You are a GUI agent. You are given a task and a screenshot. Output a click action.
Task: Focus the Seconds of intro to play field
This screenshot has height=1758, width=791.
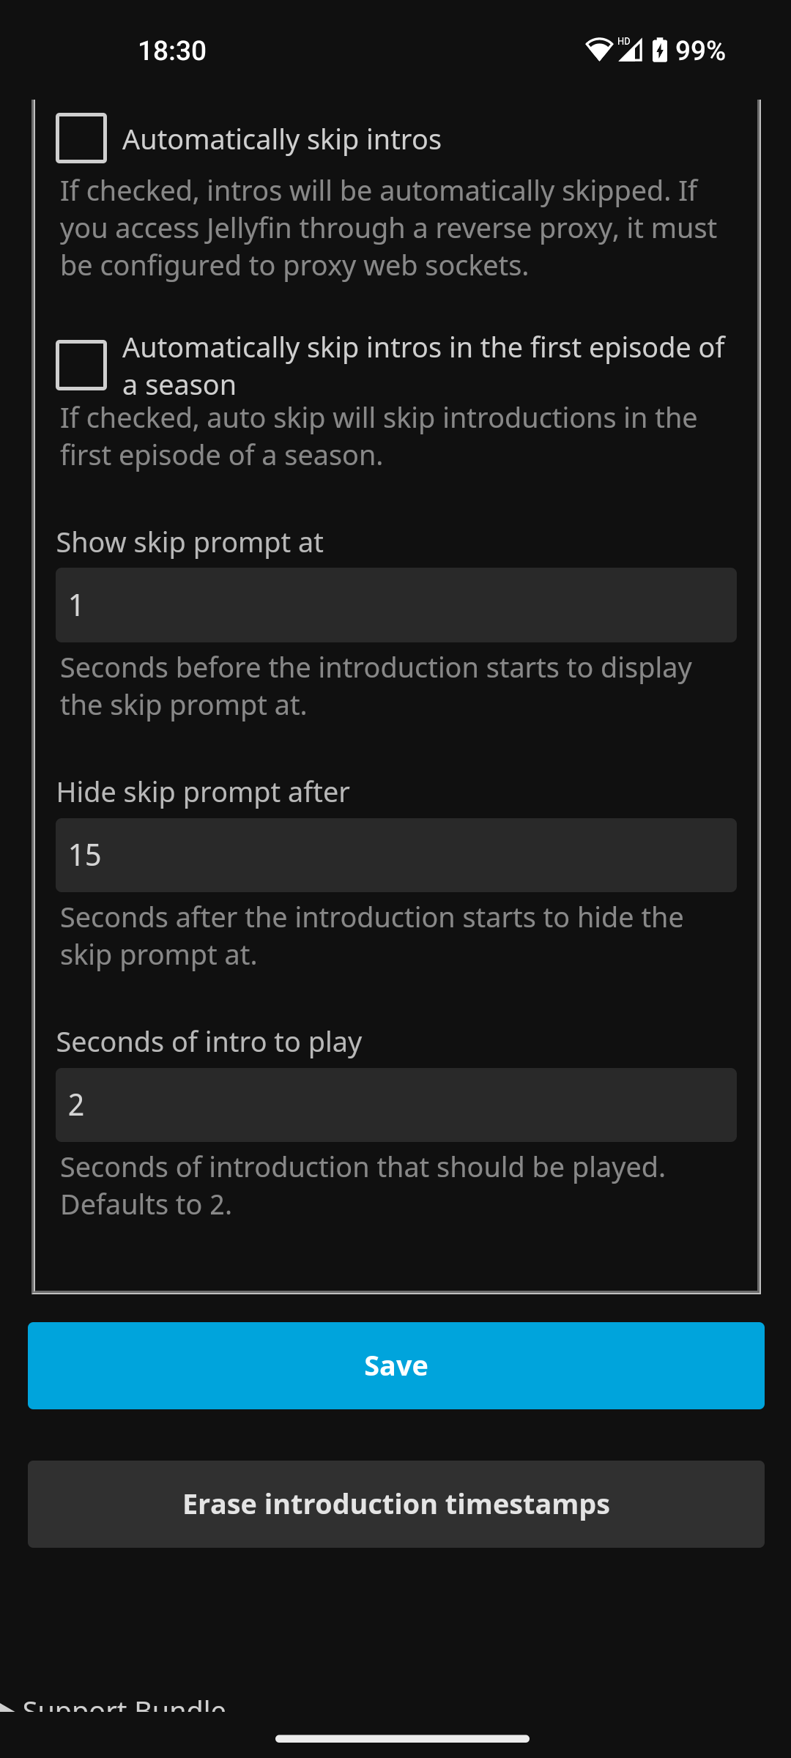[x=395, y=1105]
